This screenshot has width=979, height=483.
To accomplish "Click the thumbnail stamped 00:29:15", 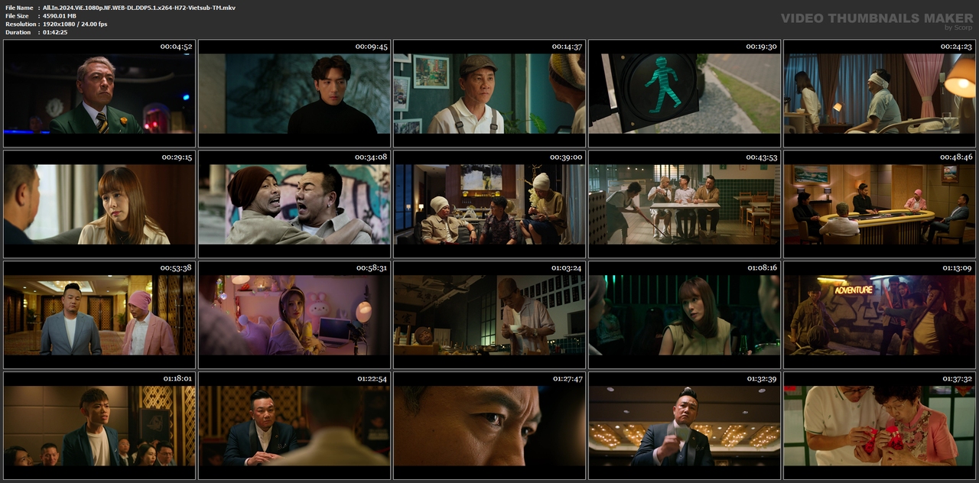I will 99,204.
